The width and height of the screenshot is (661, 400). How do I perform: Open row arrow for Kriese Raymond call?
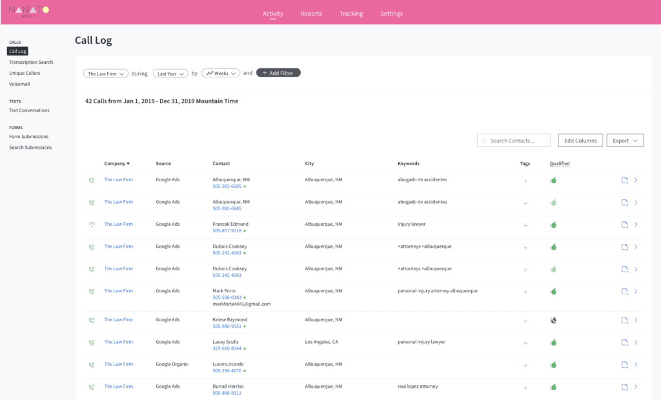(636, 320)
